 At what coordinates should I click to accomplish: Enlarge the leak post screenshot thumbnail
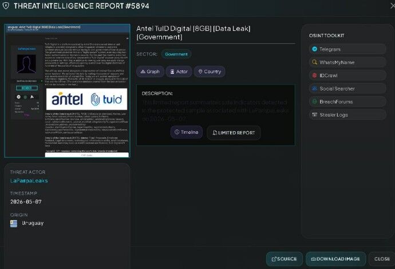point(67,90)
